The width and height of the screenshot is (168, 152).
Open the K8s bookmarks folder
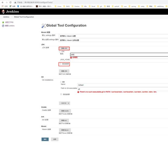point(84,6)
